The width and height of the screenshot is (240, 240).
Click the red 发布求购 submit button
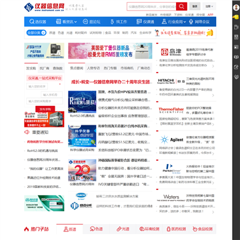[x=45, y=109]
